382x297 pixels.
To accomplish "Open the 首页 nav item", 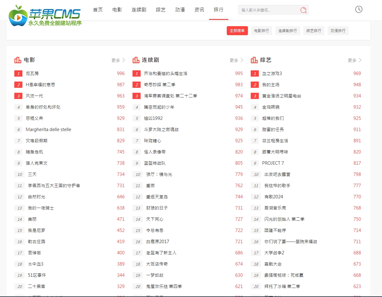I will [98, 10].
